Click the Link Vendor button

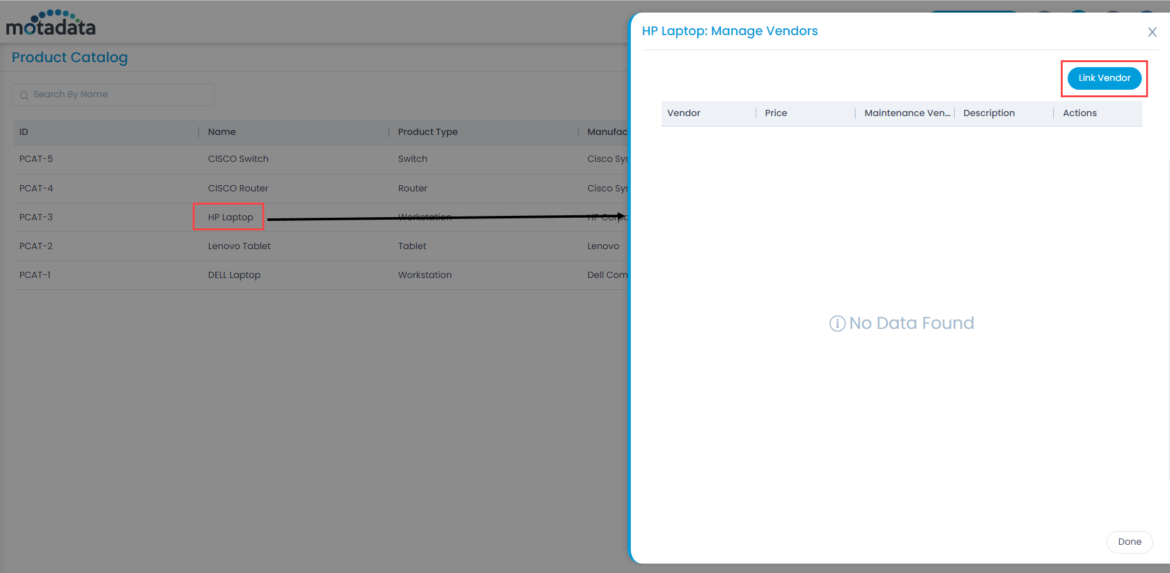[x=1104, y=78]
